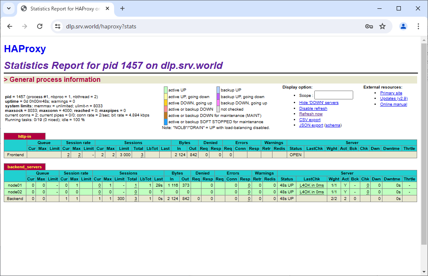
Task: Maximize the Chrome browser window
Action: [x=398, y=8]
